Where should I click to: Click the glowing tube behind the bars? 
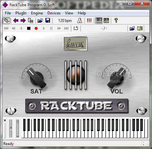(76, 75)
